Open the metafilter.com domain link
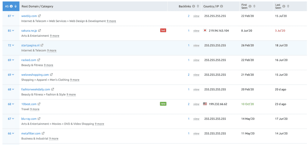The width and height of the screenshot is (308, 145). pyautogui.click(x=31, y=133)
